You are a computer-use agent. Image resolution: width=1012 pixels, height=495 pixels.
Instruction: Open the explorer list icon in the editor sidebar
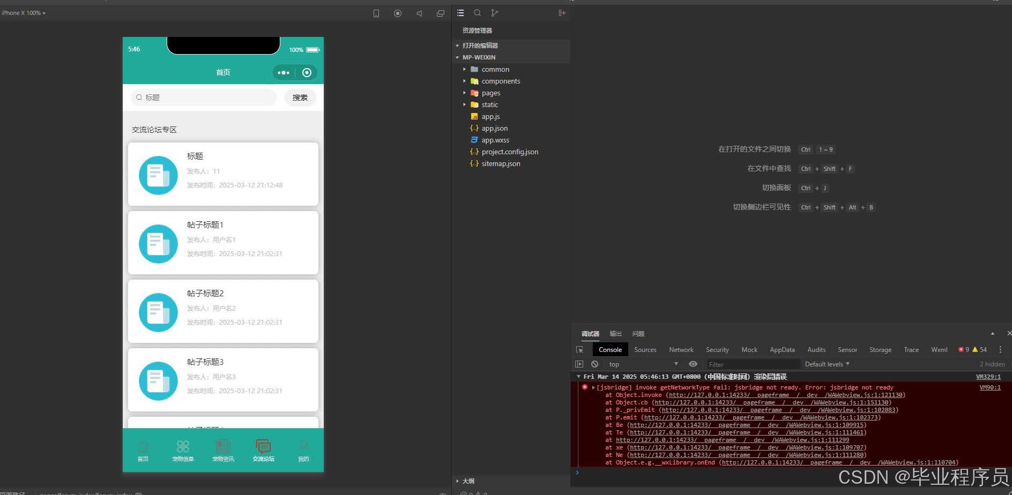point(460,13)
